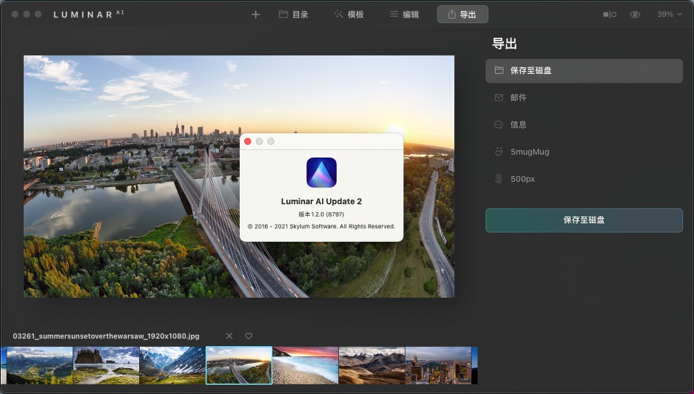Click the filename 03261_summersunsetoverthewarsaw text
The width and height of the screenshot is (694, 394).
click(107, 336)
